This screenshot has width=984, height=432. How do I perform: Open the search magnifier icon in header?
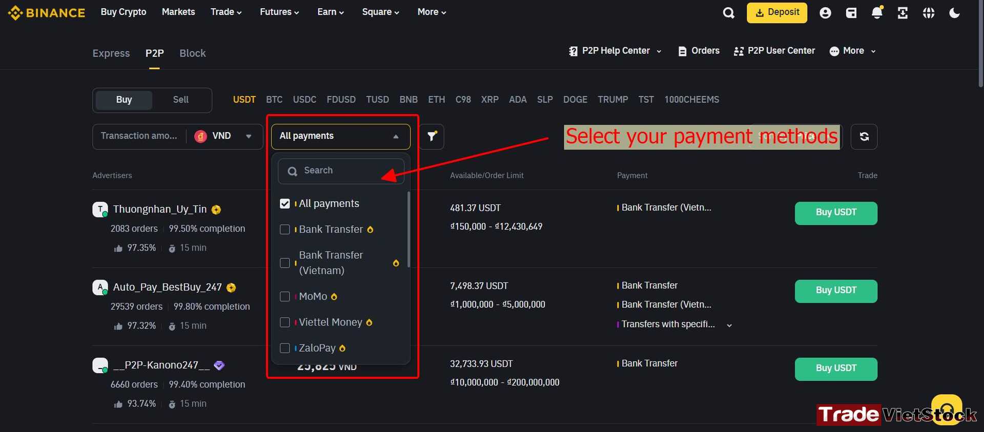tap(728, 13)
